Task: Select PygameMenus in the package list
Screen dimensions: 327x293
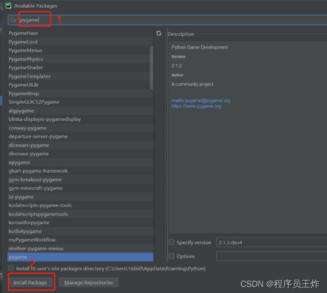Action: (80, 50)
